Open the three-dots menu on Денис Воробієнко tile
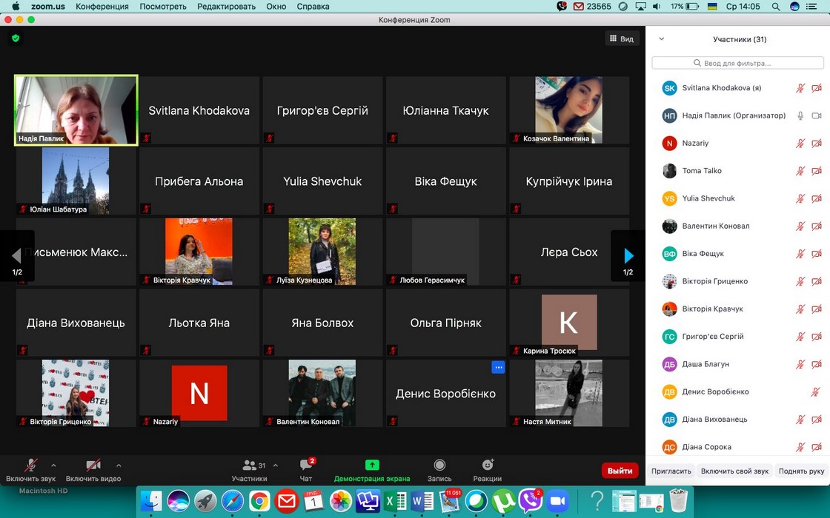This screenshot has width=830, height=518. 498,367
